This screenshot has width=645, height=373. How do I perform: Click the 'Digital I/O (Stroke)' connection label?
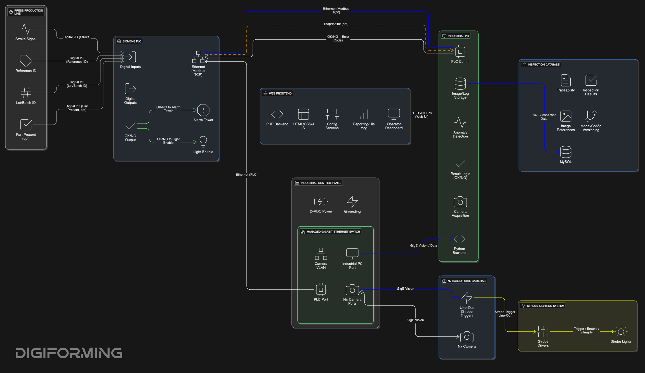coord(77,37)
